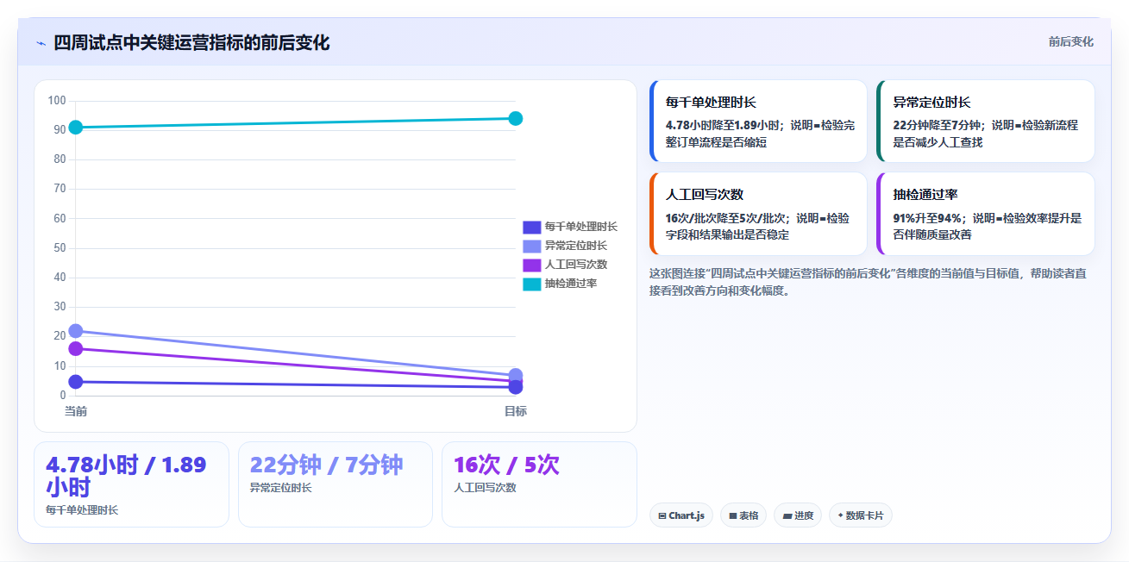The width and height of the screenshot is (1129, 562).
Task: Click the text 4.78小时降至1.89小时 description
Action: 761,134
